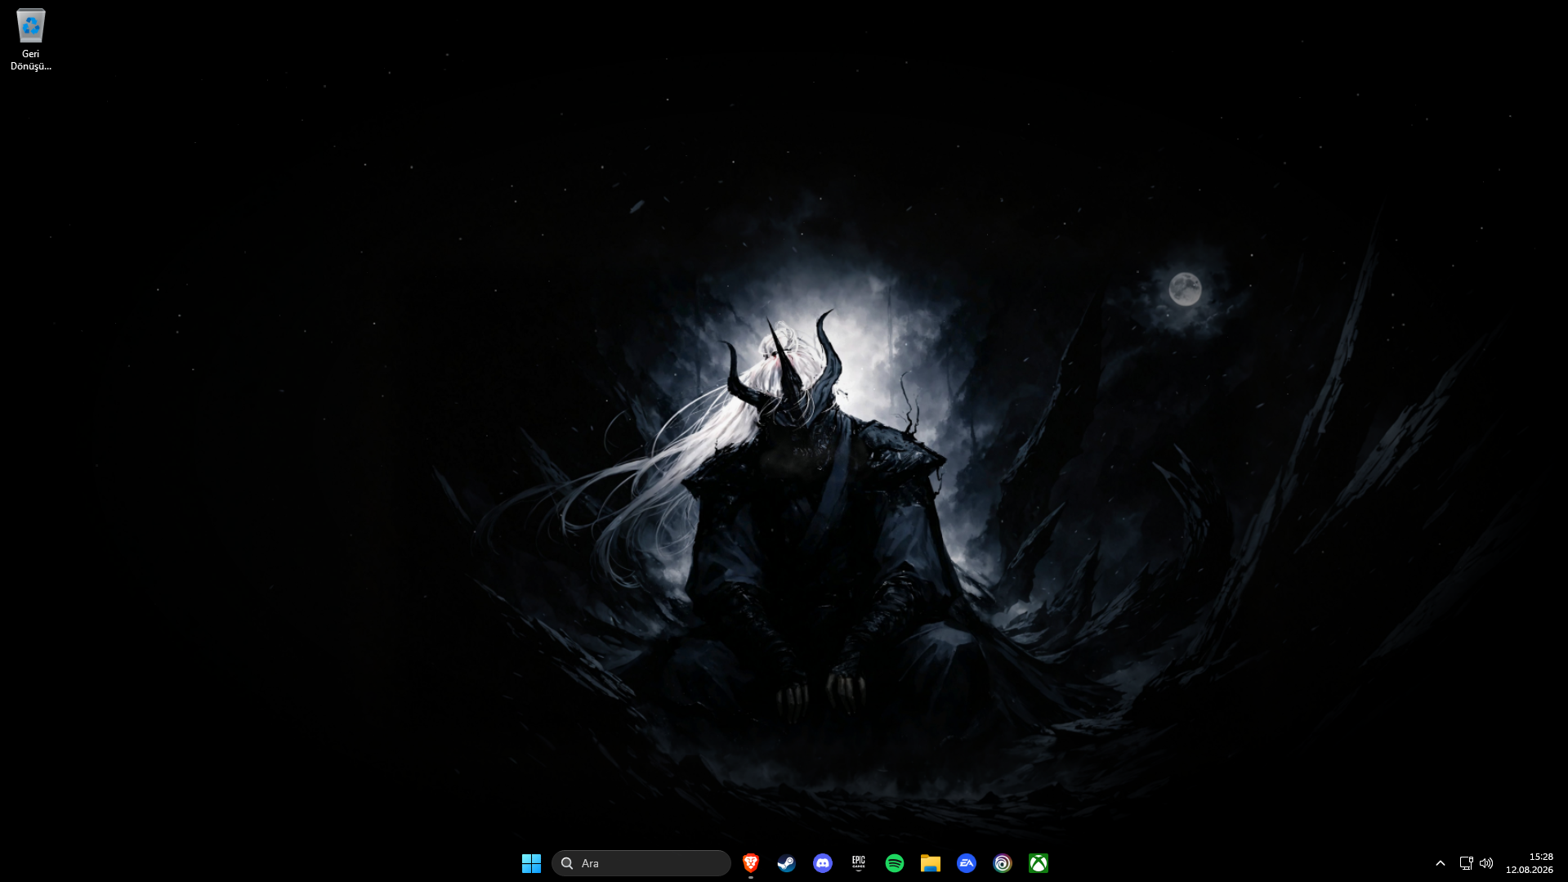Open the Xbox app from taskbar
This screenshot has height=882, width=1568.
1039,863
